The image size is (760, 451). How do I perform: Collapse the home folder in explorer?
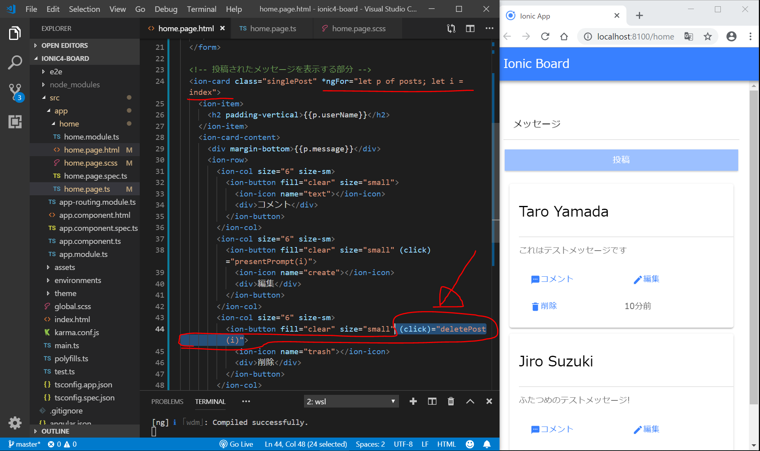tap(69, 124)
